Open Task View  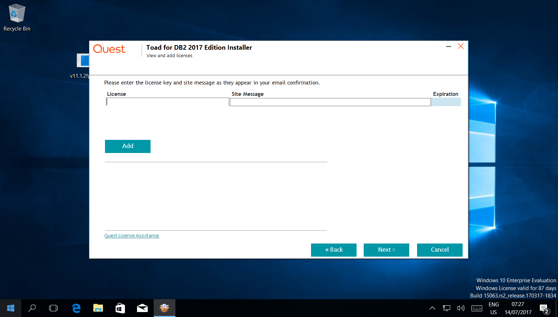point(53,308)
